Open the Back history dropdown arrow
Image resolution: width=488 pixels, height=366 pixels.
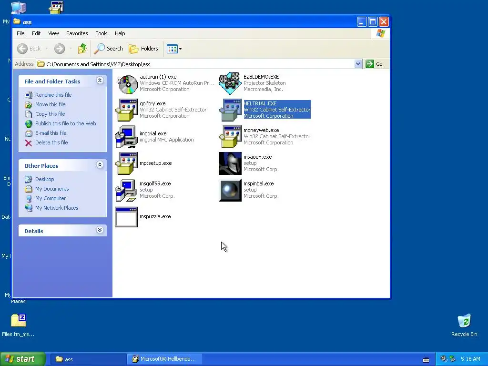tap(46, 49)
